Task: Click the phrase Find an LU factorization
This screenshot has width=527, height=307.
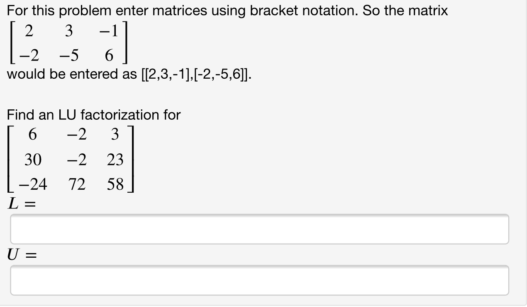Action: pos(93,115)
